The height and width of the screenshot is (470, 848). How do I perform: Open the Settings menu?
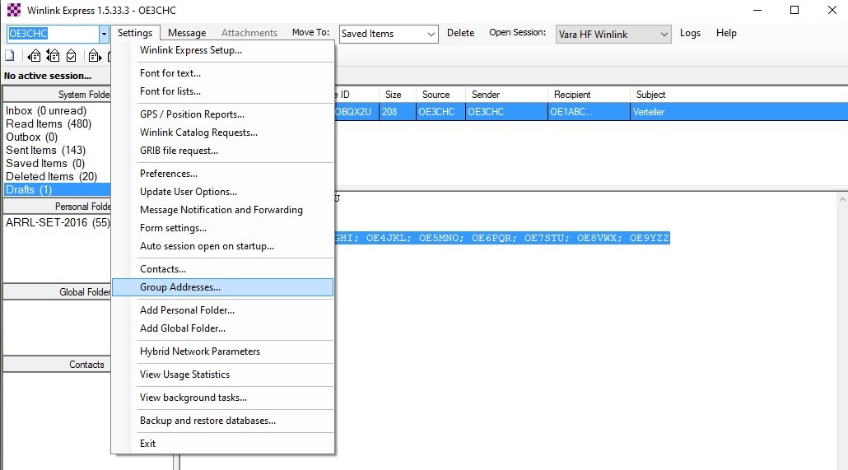tap(135, 33)
